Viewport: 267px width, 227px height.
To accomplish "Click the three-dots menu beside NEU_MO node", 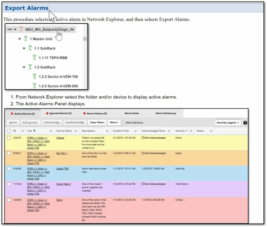I will coord(10,29).
